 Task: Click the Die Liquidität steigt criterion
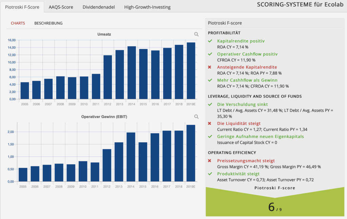(239, 123)
